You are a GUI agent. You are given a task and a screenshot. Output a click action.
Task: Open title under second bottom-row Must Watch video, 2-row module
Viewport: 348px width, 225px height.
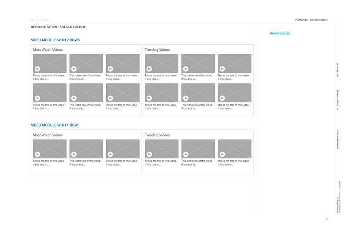(85, 106)
